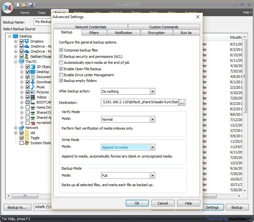The width and height of the screenshot is (254, 222).
Task: Switch to the Filters tab
Action: coord(94,33)
